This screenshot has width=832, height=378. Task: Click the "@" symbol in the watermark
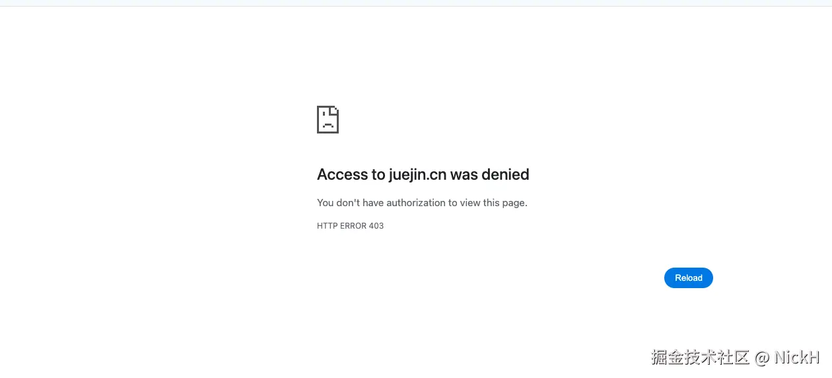762,358
